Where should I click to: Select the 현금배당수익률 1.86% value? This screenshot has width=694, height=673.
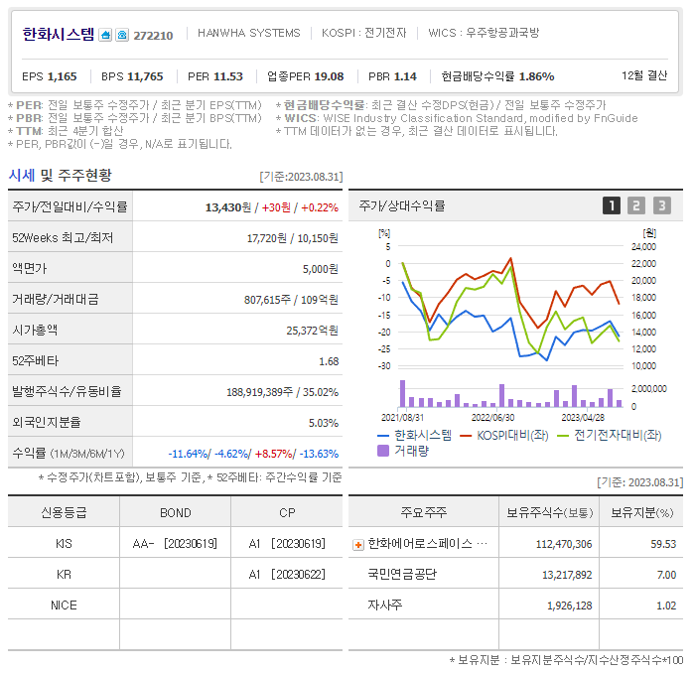[498, 76]
